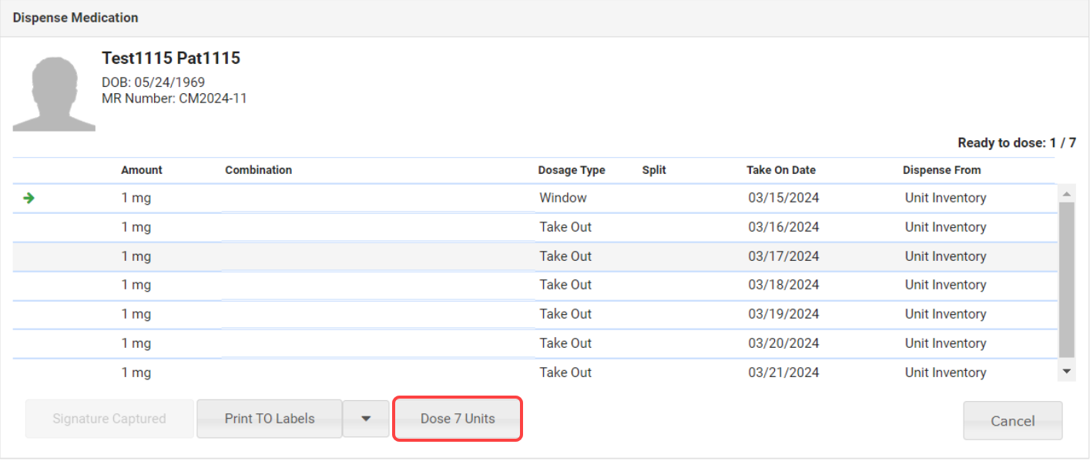Select the highlighted row dated 03/17/2024
The width and height of the screenshot is (1090, 461).
click(x=535, y=256)
